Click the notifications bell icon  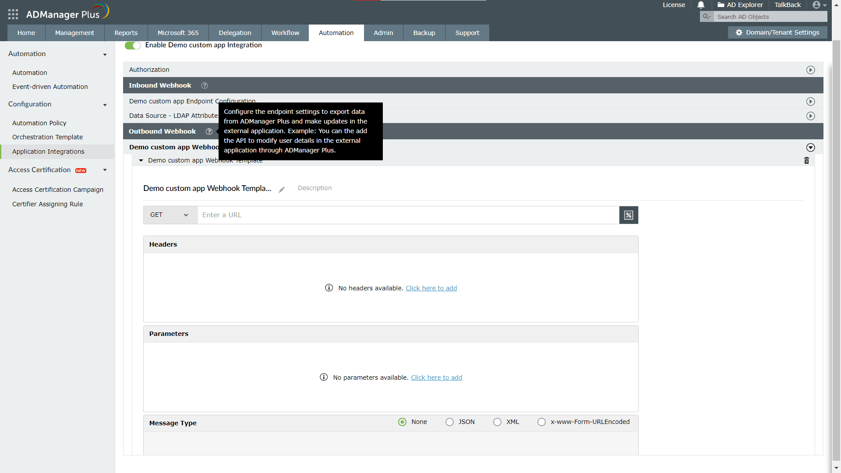coord(701,5)
